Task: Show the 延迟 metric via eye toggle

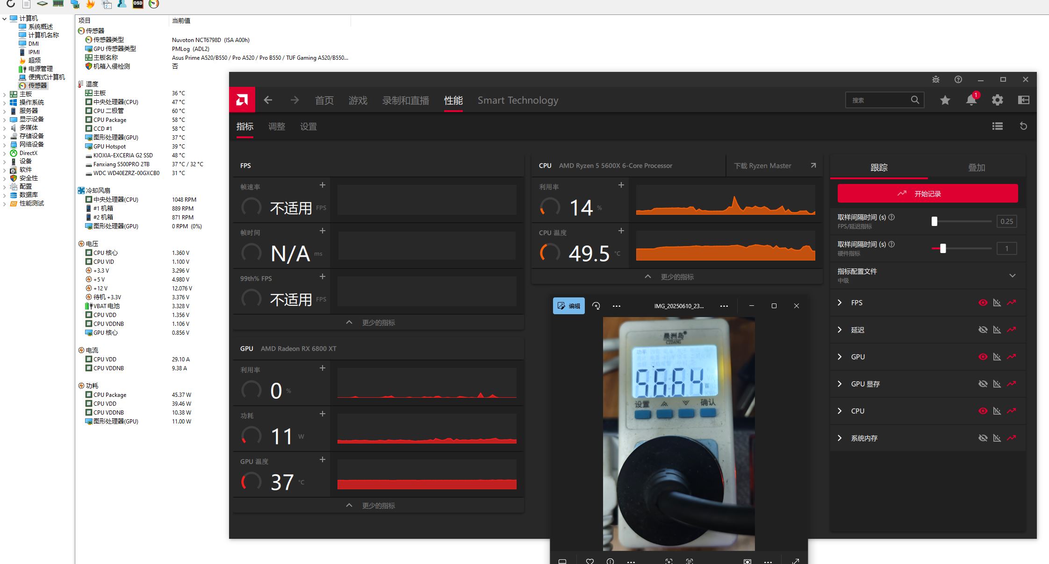Action: (983, 330)
